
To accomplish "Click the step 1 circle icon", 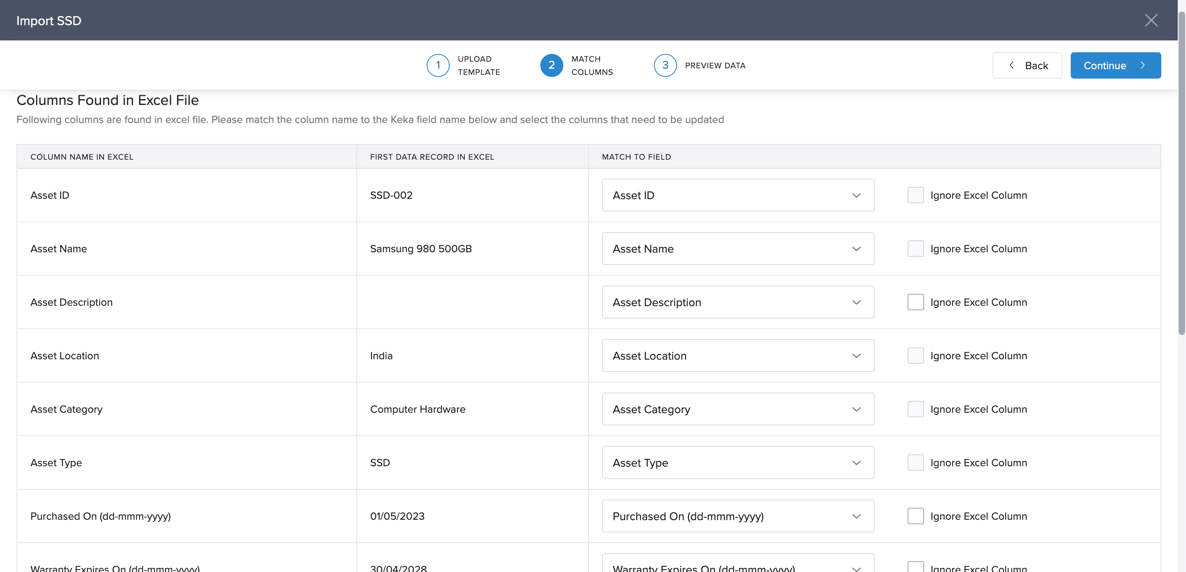I will click(437, 65).
